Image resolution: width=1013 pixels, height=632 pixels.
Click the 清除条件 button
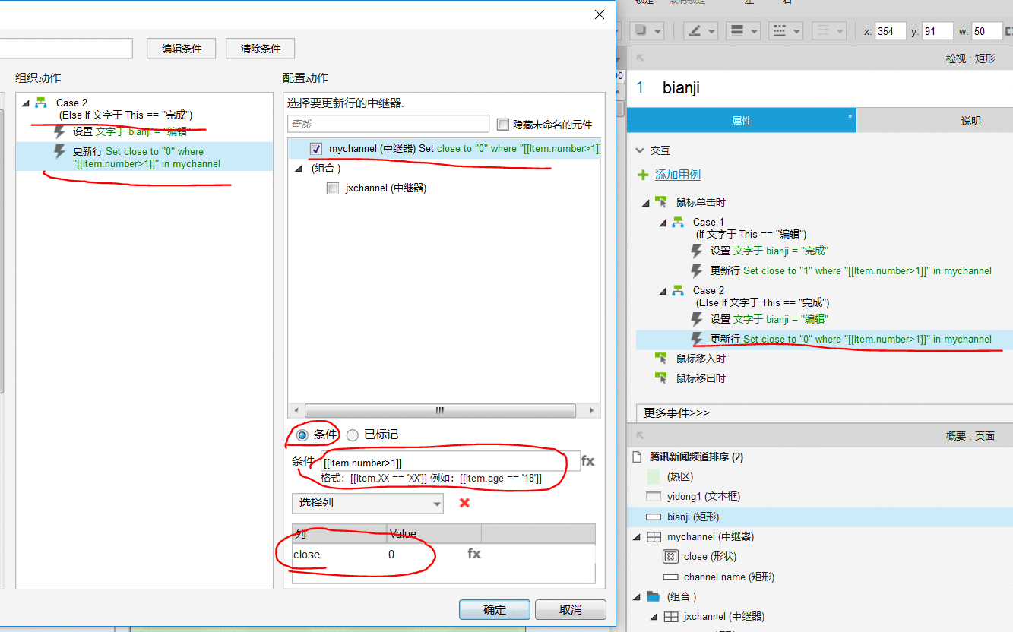pyautogui.click(x=261, y=49)
